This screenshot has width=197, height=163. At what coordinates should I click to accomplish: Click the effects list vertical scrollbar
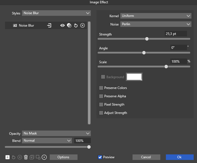pos(89,73)
